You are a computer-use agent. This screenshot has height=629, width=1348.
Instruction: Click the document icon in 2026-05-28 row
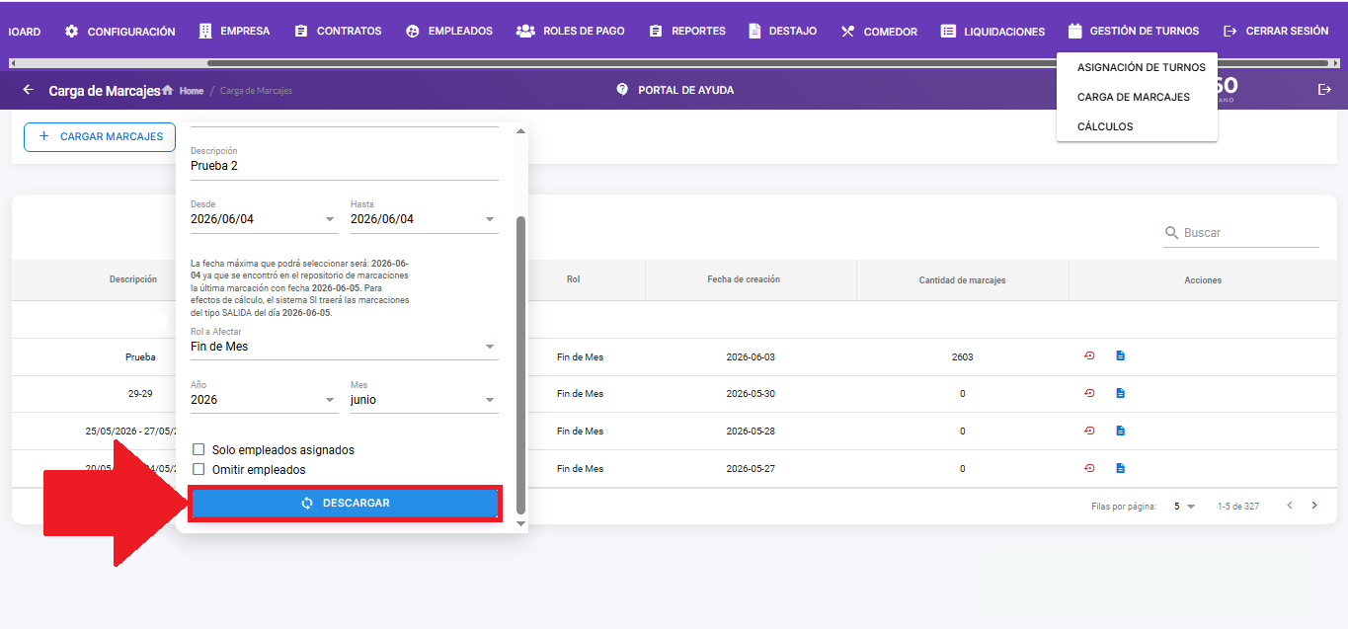pos(1120,431)
